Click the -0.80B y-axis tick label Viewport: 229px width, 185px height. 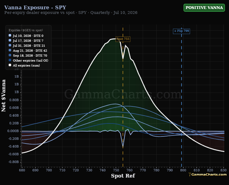tap(13, 162)
